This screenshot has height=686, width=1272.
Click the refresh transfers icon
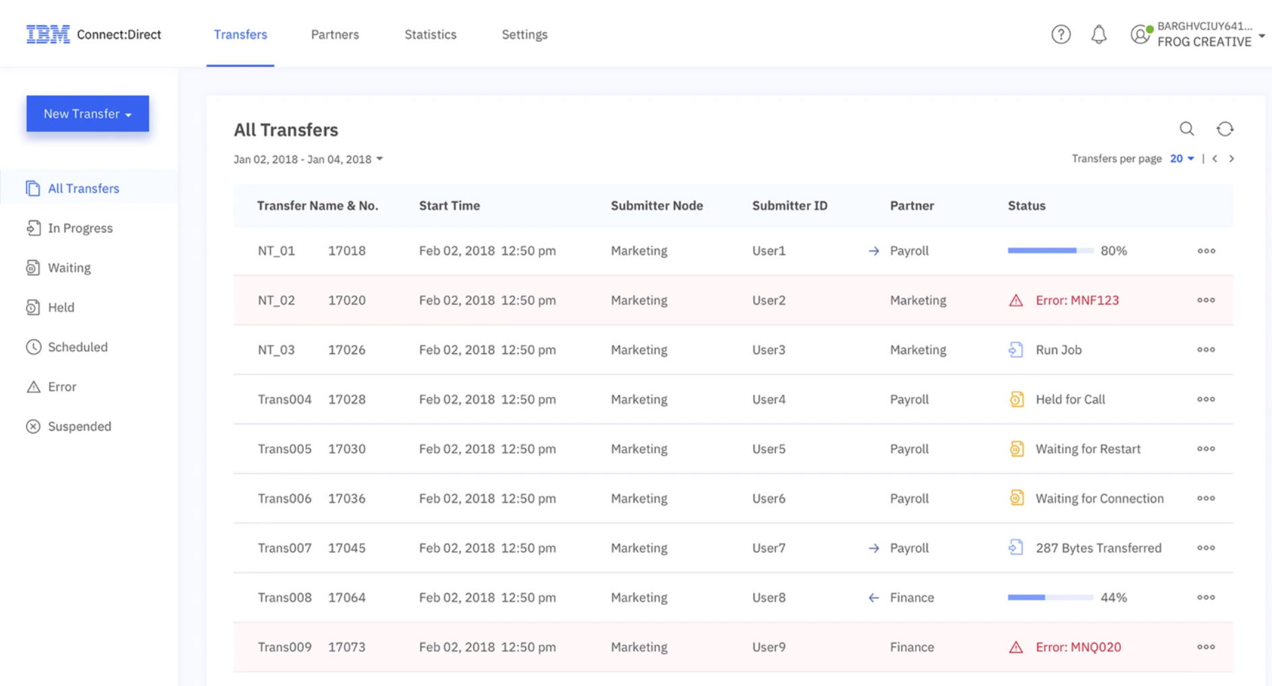1225,129
